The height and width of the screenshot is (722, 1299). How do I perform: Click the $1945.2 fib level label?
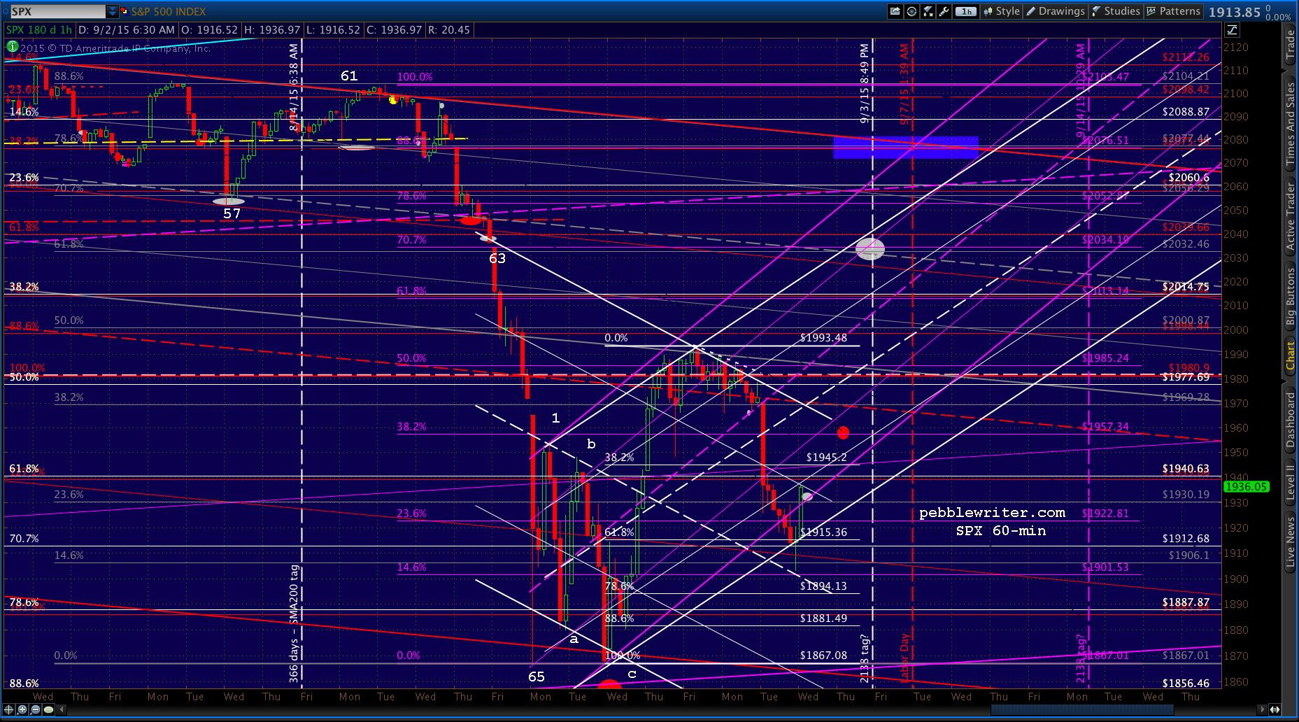(x=826, y=457)
